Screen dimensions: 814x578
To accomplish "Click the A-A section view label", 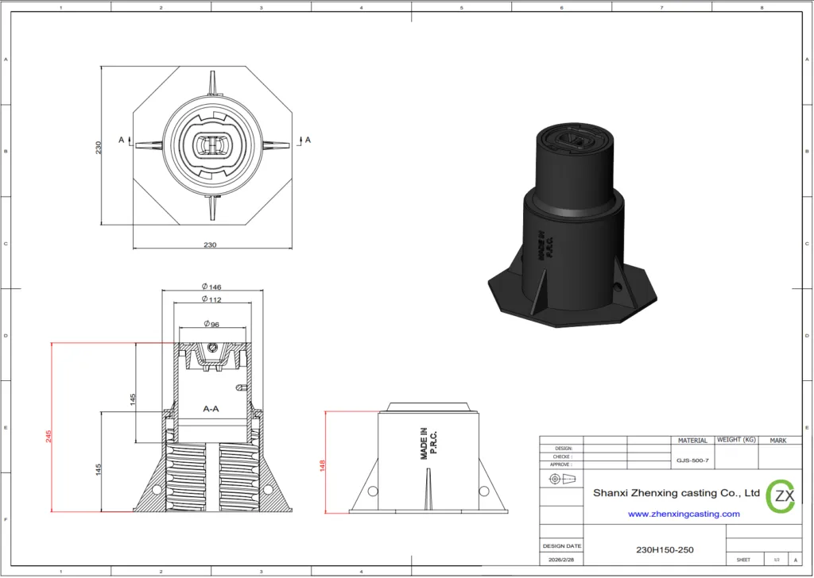I will [211, 409].
